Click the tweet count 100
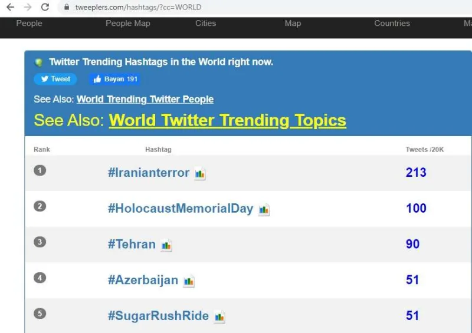This screenshot has height=333, width=472. click(416, 208)
